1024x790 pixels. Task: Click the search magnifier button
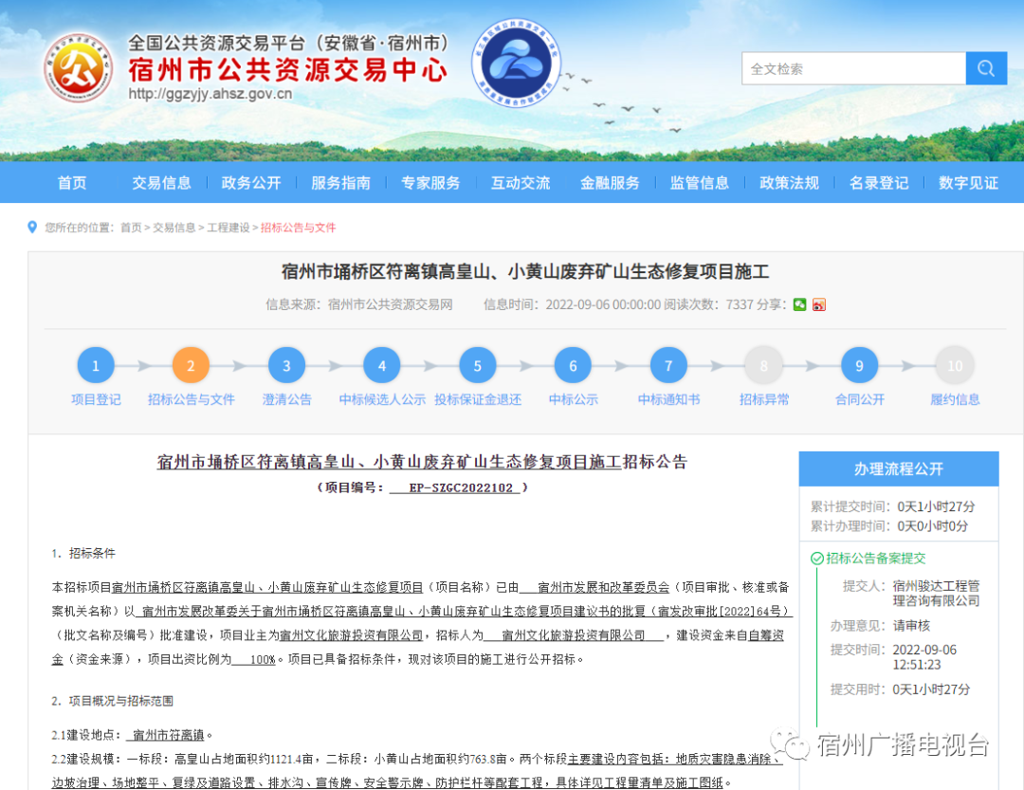click(986, 69)
